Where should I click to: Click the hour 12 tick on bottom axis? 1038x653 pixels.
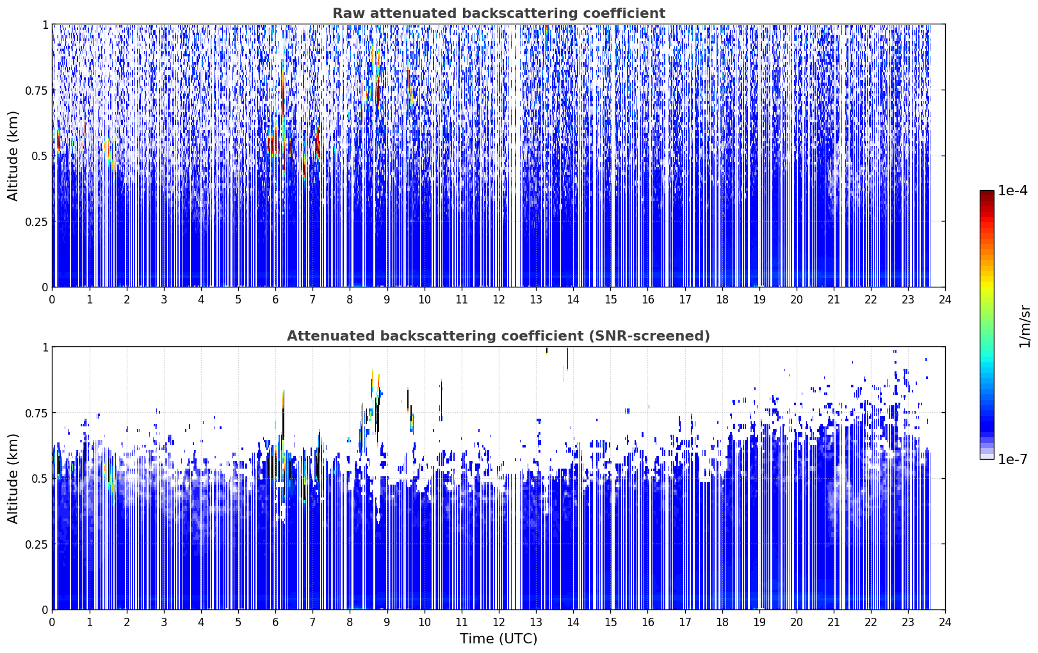point(498,622)
